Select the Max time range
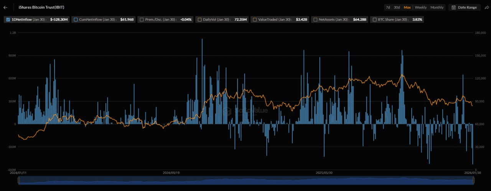This screenshot has width=491, height=191. click(407, 7)
